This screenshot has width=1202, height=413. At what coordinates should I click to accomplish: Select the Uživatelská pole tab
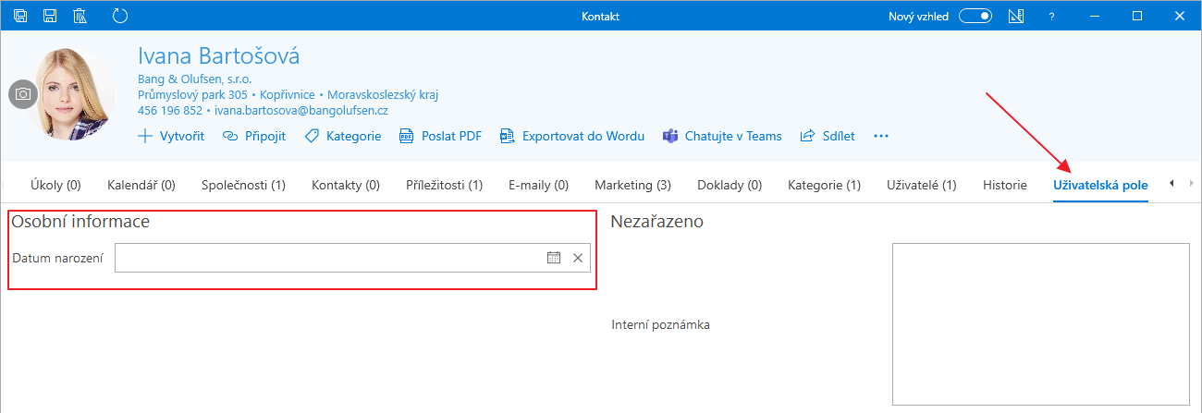(x=1100, y=185)
